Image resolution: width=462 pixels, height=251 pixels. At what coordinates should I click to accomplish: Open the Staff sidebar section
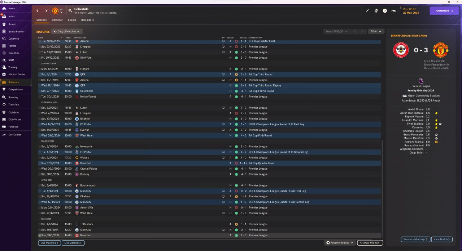11,60
